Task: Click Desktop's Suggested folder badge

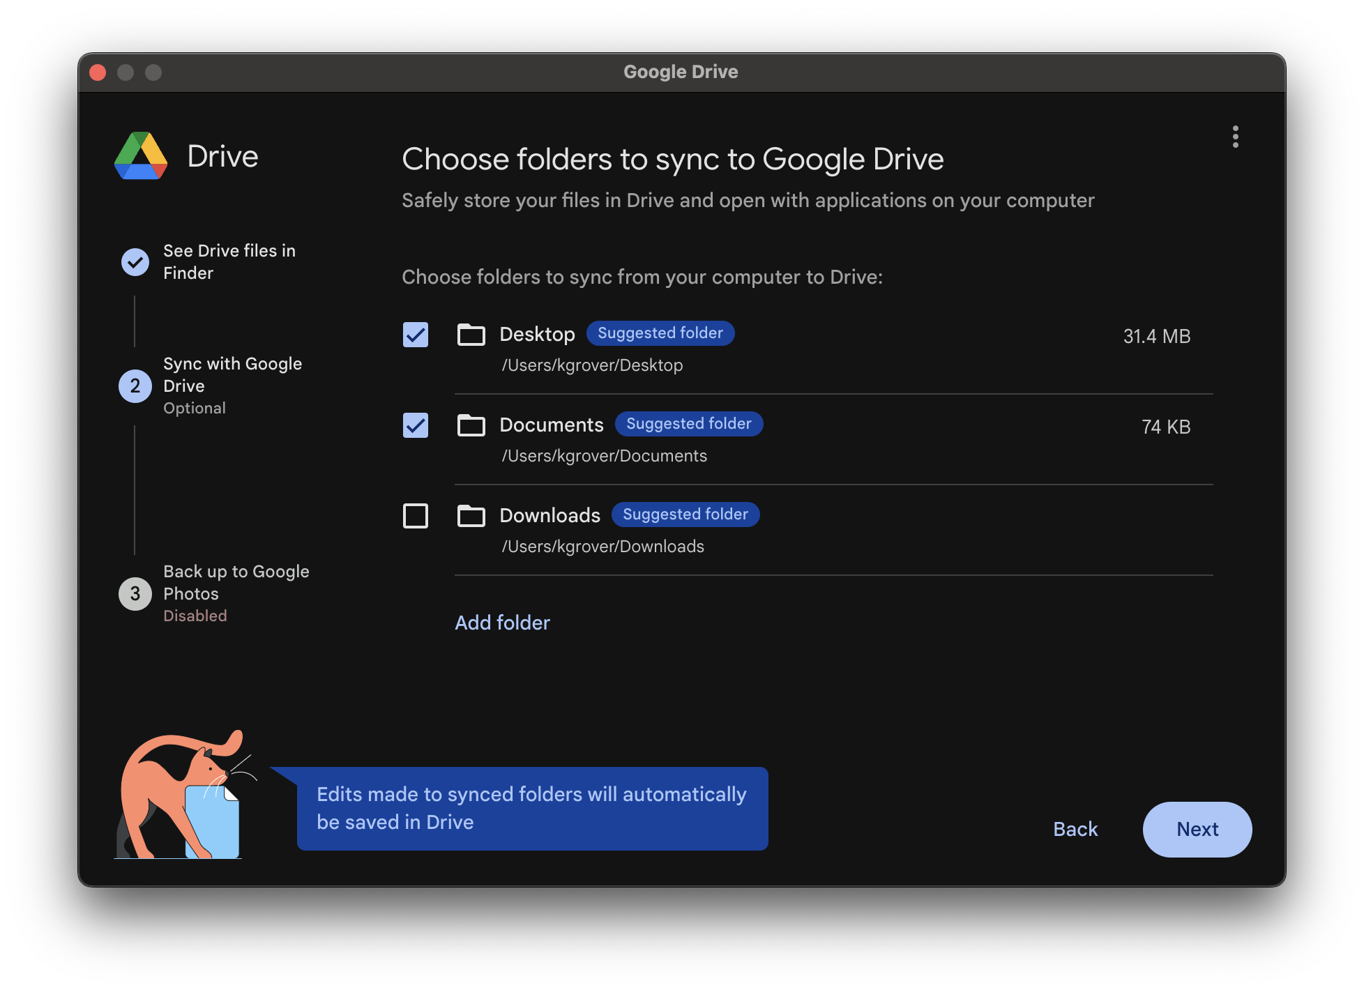Action: 660,333
